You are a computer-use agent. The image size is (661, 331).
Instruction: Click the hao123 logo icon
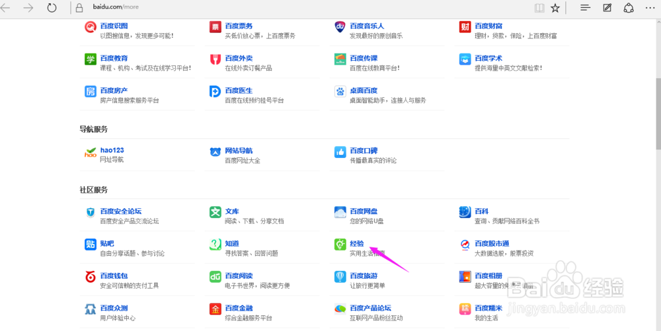point(90,152)
